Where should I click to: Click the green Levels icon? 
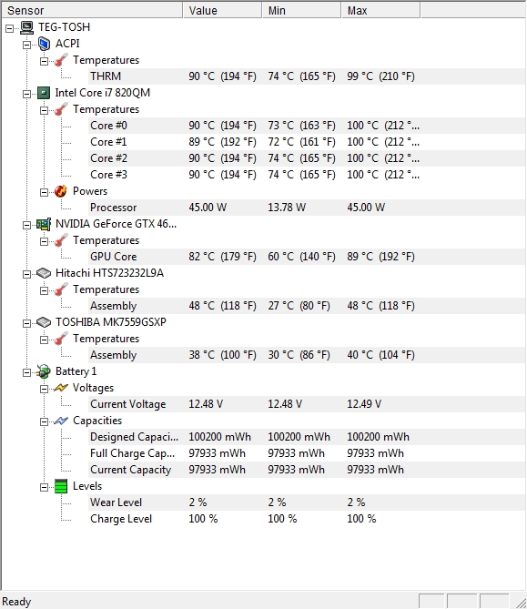click(61, 486)
